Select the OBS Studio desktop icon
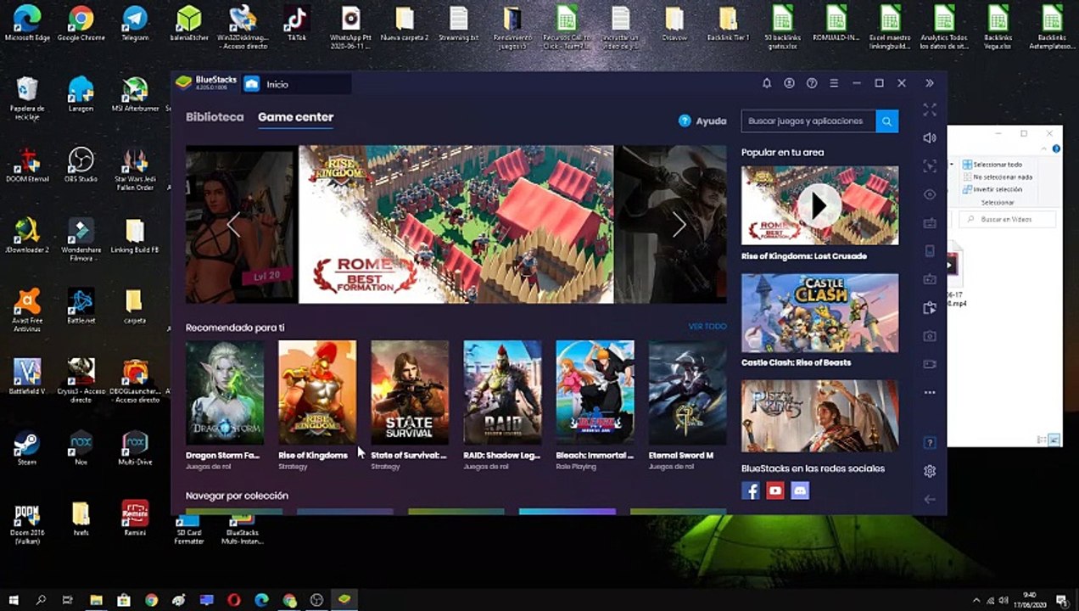This screenshot has width=1079, height=611. 81,165
